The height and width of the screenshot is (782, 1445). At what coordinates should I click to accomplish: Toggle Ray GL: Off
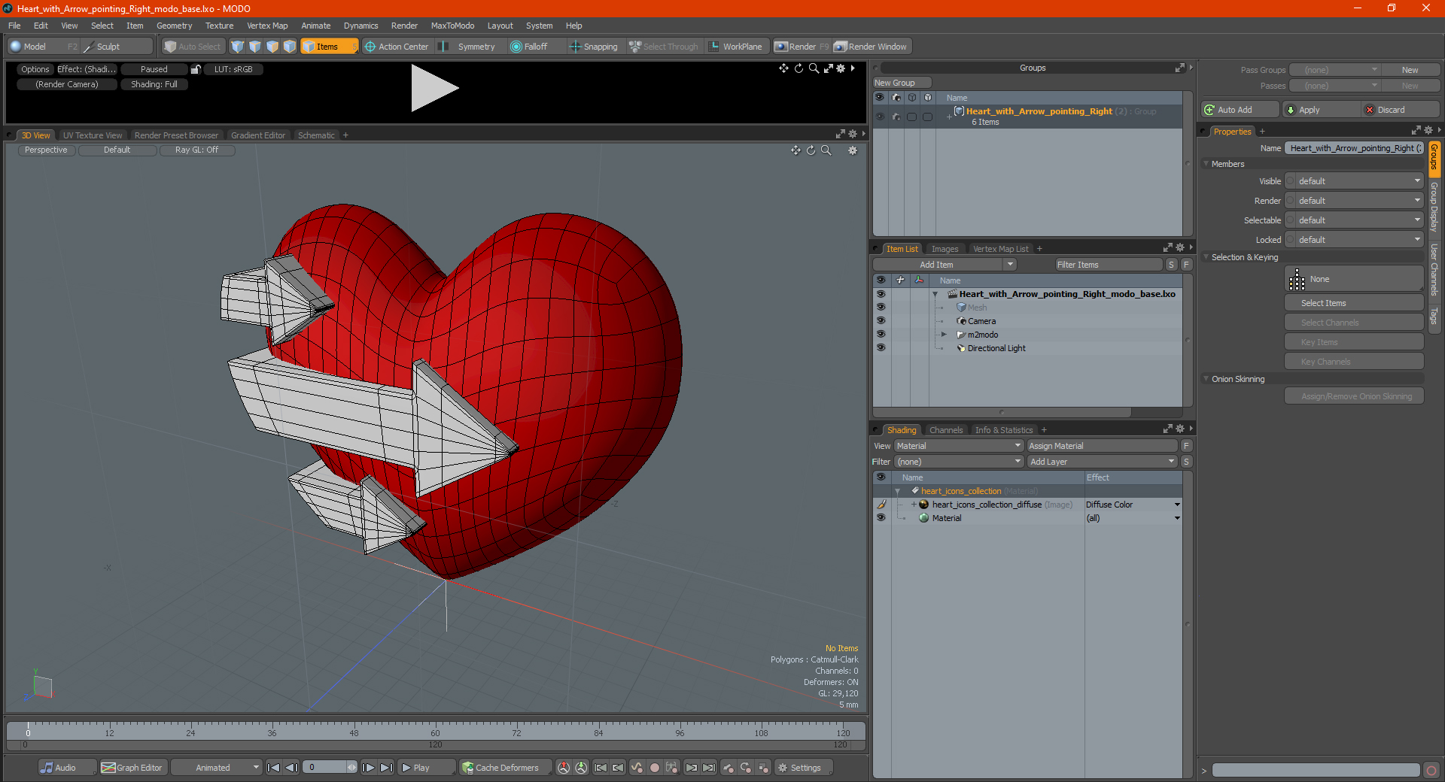[x=197, y=150]
